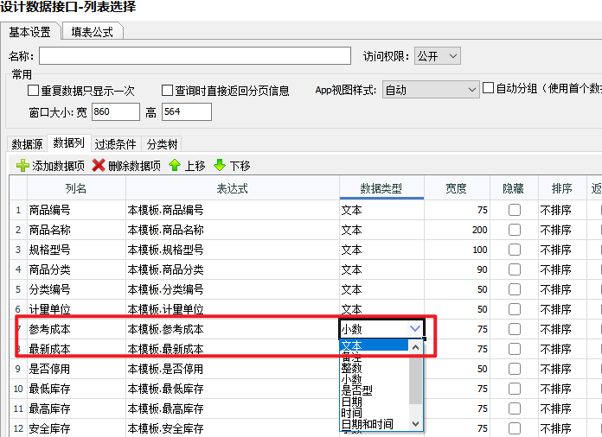Click the 宽度 column header
This screenshot has height=437, width=602.
pyautogui.click(x=457, y=188)
